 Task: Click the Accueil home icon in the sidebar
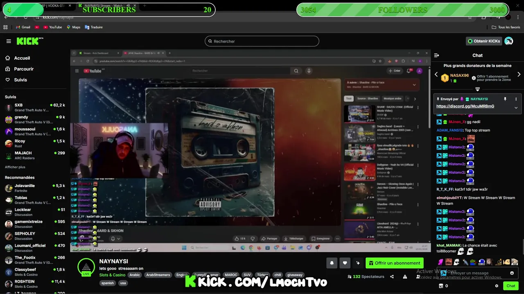click(x=8, y=58)
